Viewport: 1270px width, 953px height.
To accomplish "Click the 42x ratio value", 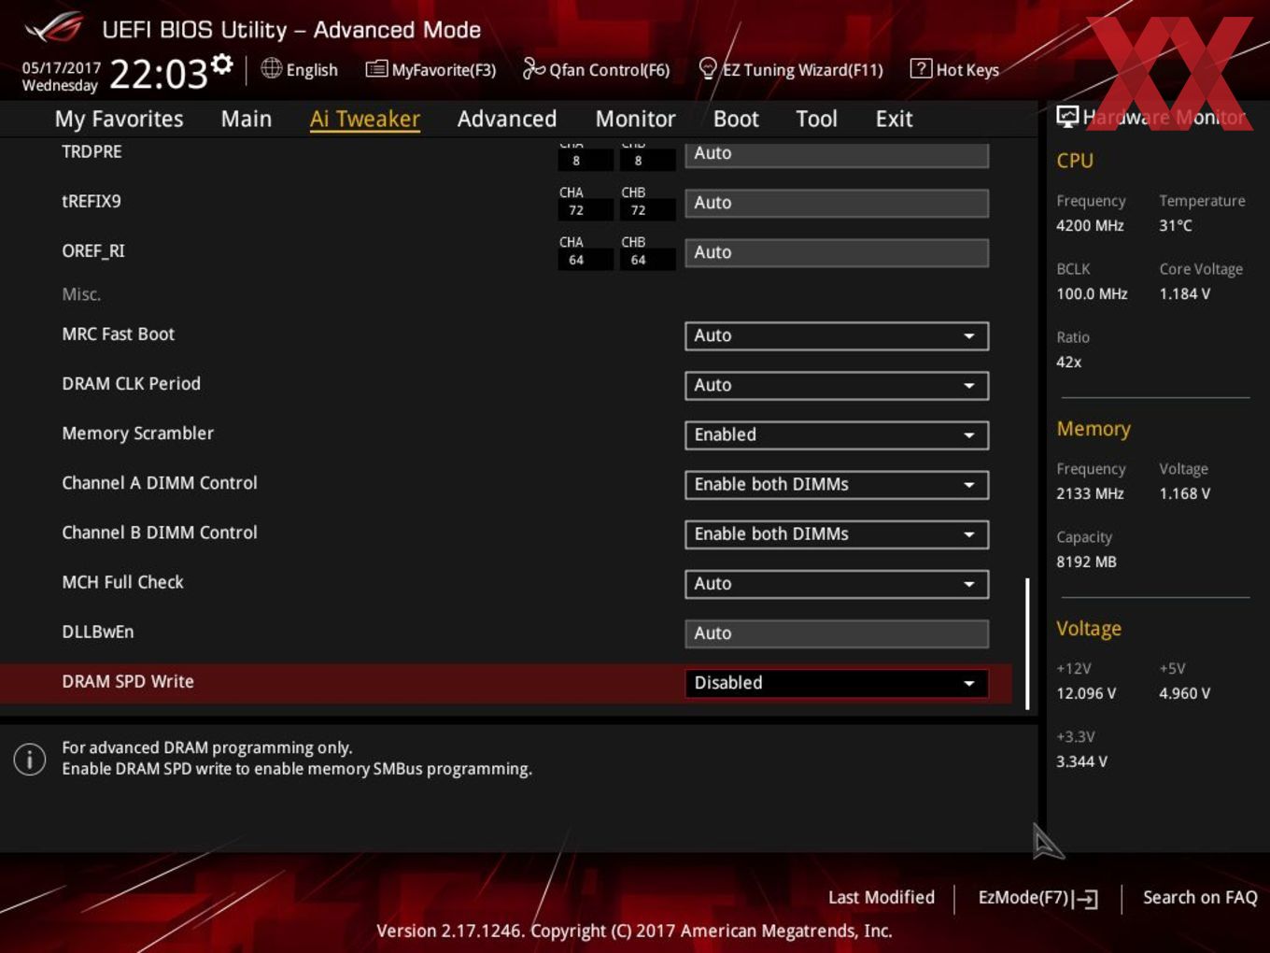I will 1069,362.
